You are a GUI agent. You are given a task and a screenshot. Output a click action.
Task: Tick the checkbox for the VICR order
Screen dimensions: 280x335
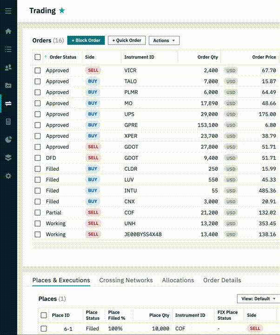tap(38, 71)
